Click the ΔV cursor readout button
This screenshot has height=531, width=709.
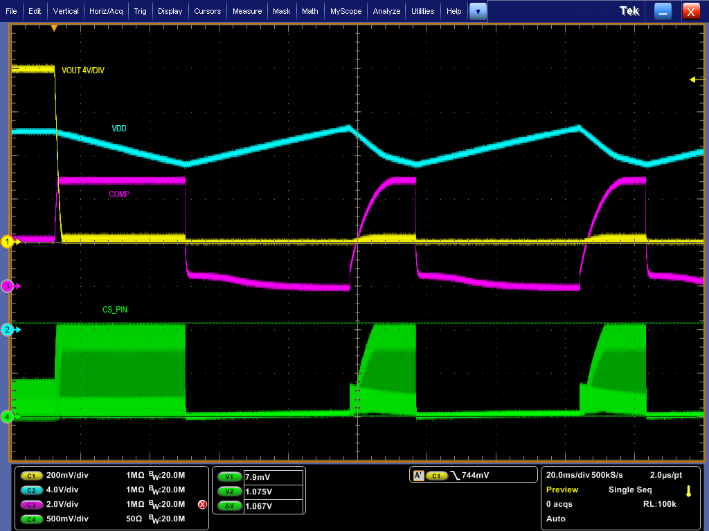(x=230, y=506)
